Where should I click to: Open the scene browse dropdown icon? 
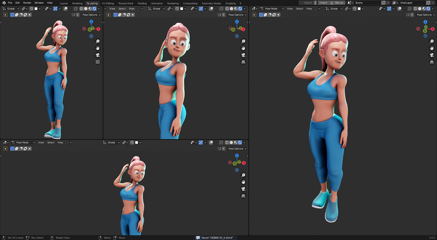350,3
